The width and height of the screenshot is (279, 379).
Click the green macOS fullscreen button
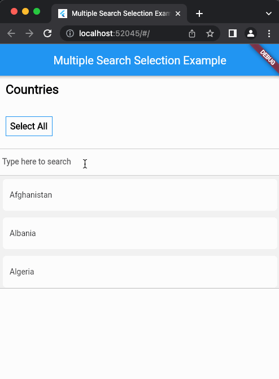click(x=37, y=11)
